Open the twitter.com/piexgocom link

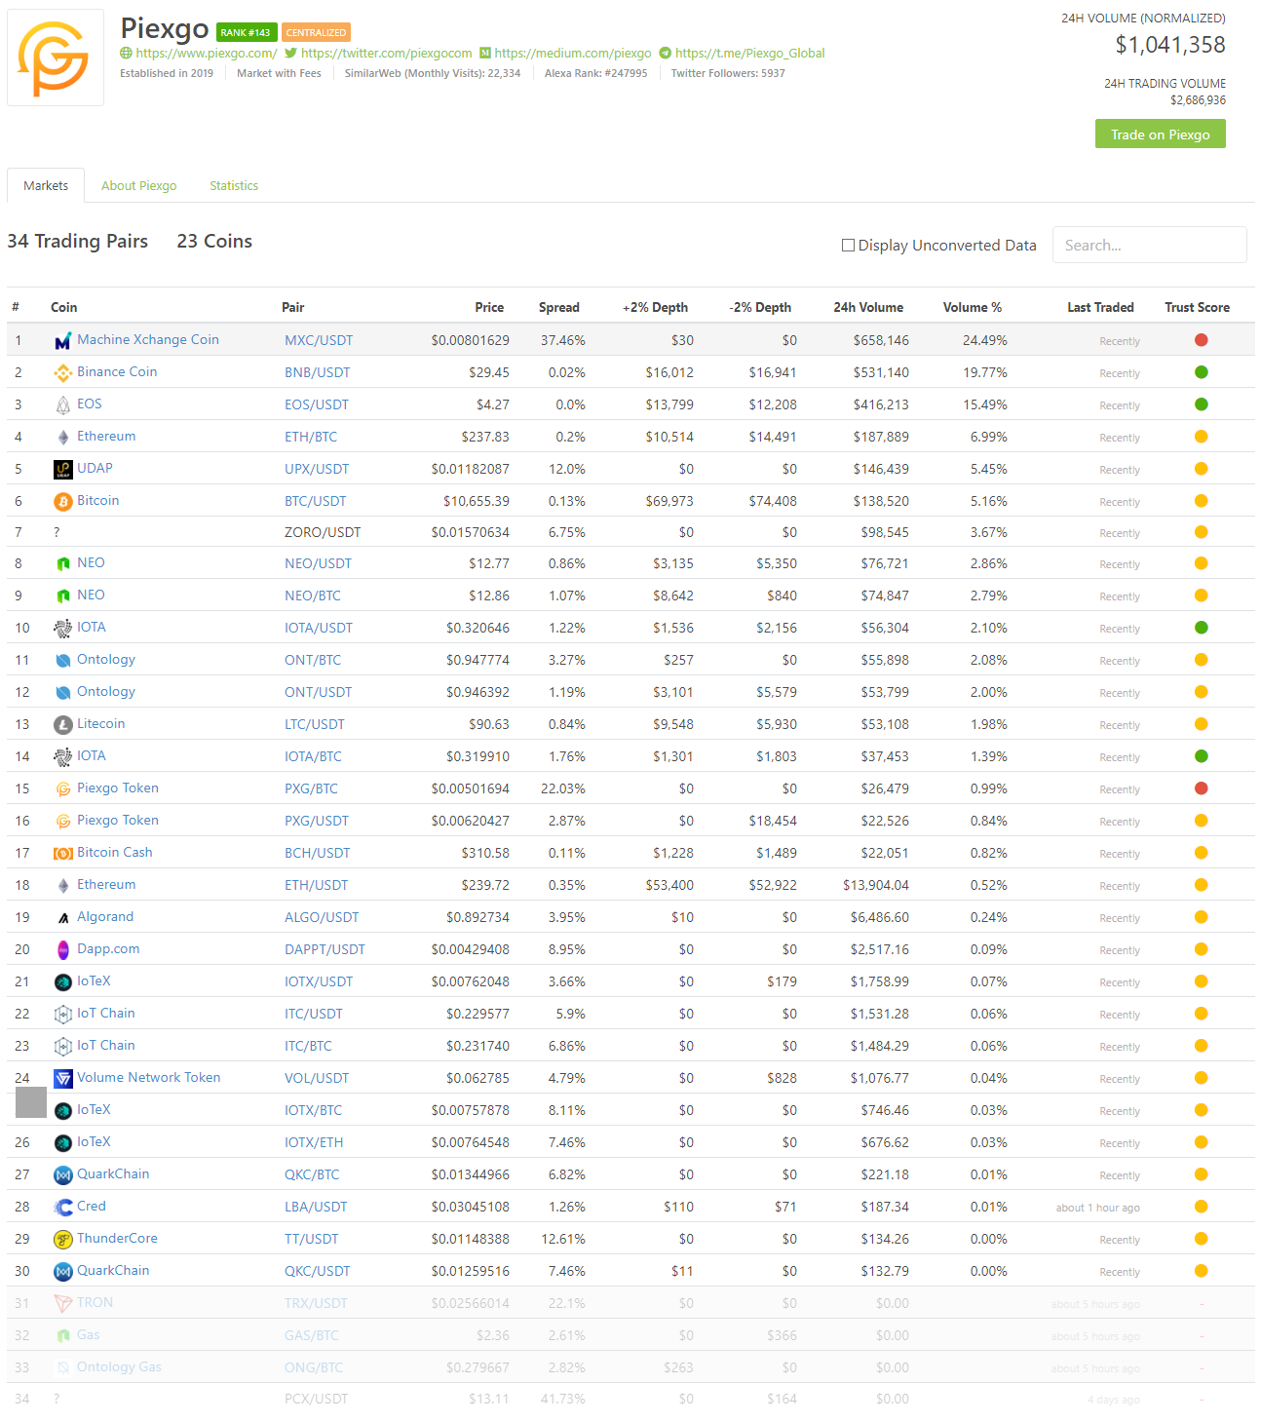coord(387,54)
